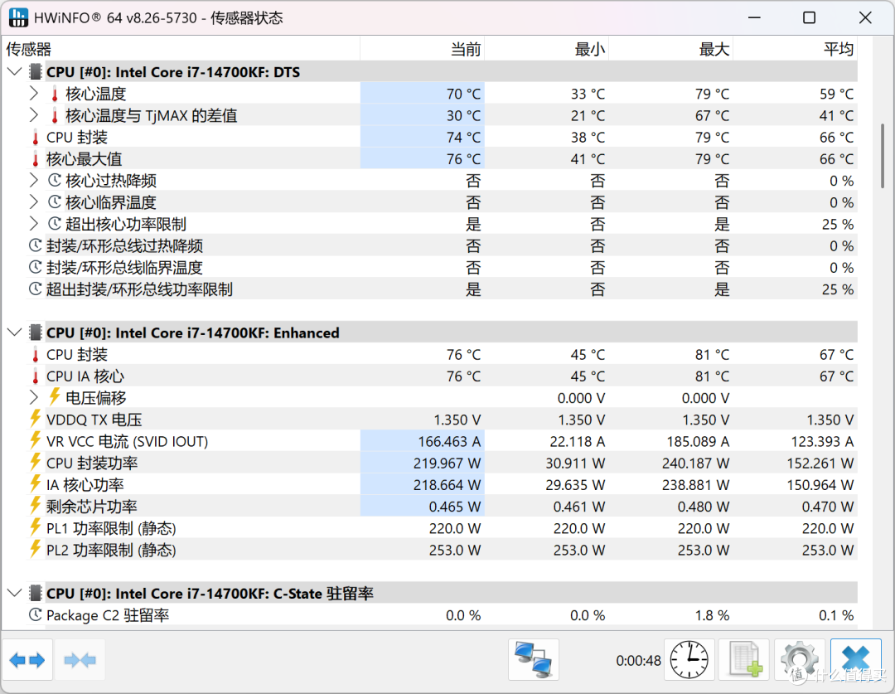The height and width of the screenshot is (694, 895).
Task: Click the 最小 column header
Action: pyautogui.click(x=547, y=49)
